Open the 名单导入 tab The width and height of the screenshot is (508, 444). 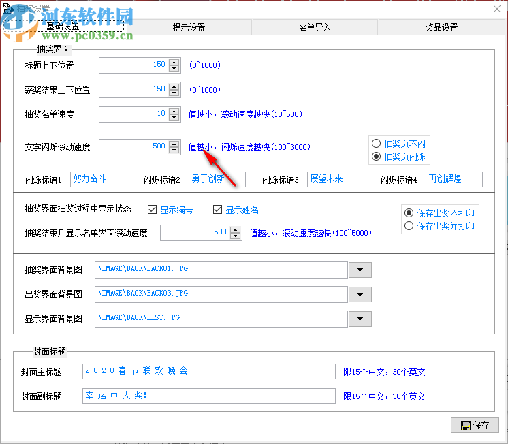pyautogui.click(x=315, y=27)
